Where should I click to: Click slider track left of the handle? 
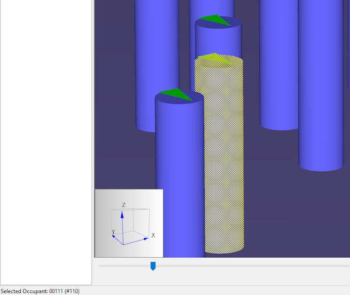(124, 266)
